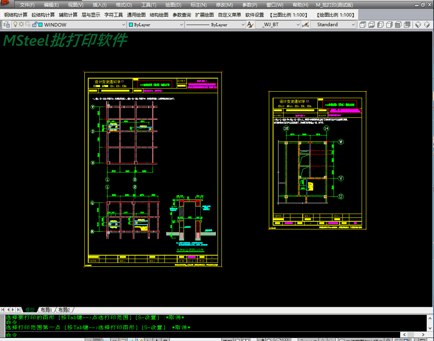Screen dimensions: 434x341
Task: Toggle the layer on/off light bulb
Action: pyautogui.click(x=15, y=24)
